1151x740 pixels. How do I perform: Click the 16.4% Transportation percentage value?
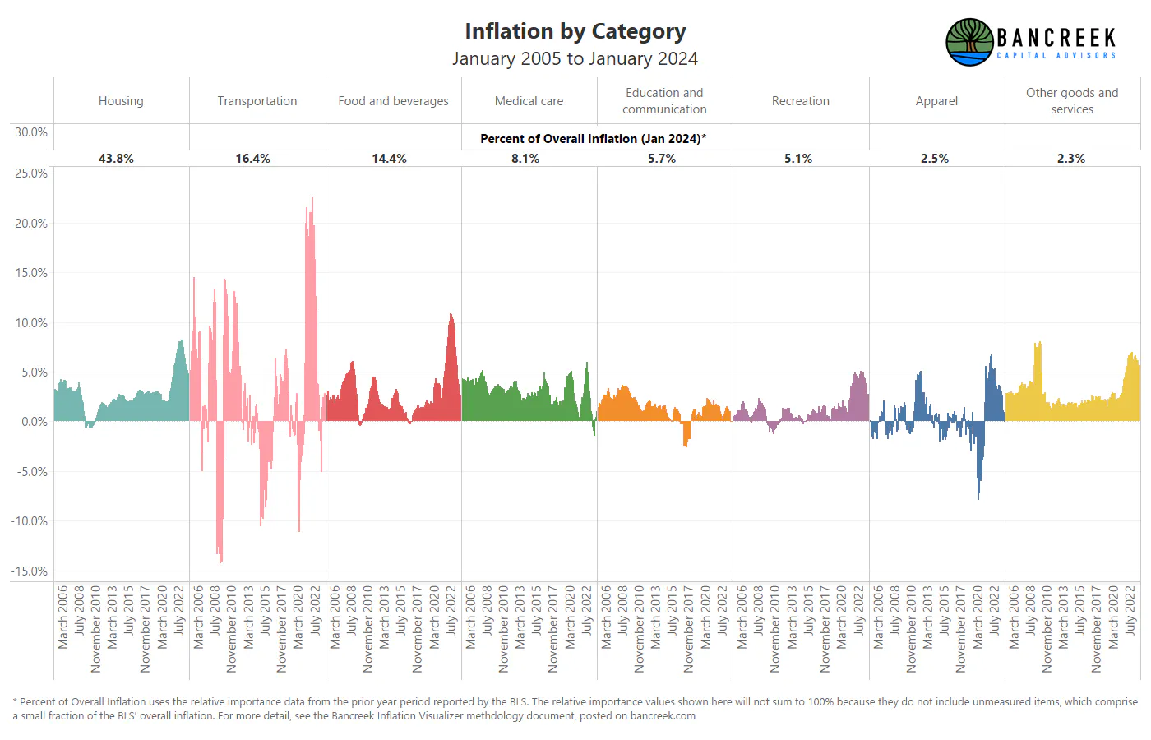pyautogui.click(x=252, y=159)
